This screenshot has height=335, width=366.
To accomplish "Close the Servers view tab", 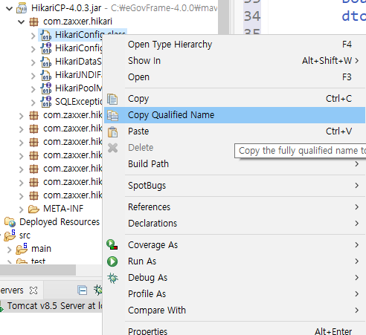I will tap(33, 290).
